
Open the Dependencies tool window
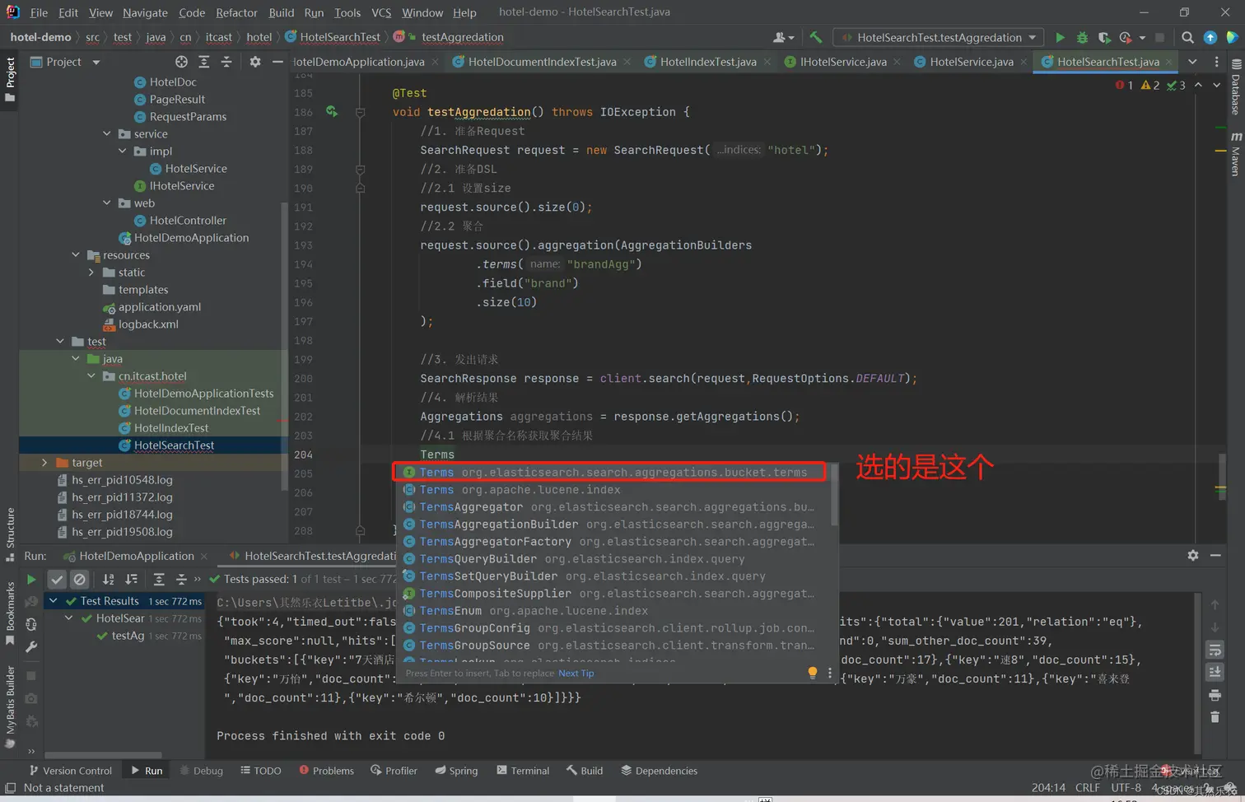coord(659,771)
